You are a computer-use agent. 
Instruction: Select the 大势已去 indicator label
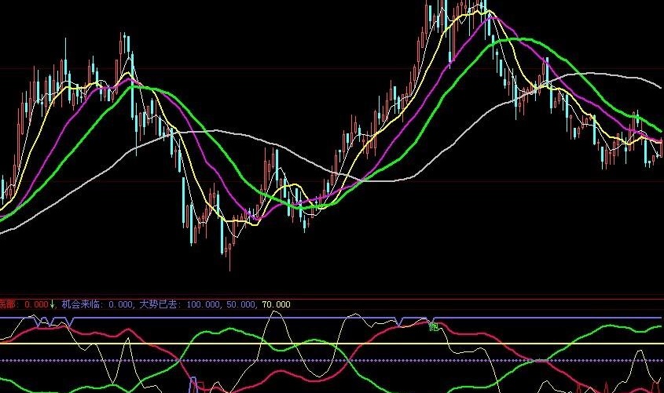pyautogui.click(x=159, y=304)
